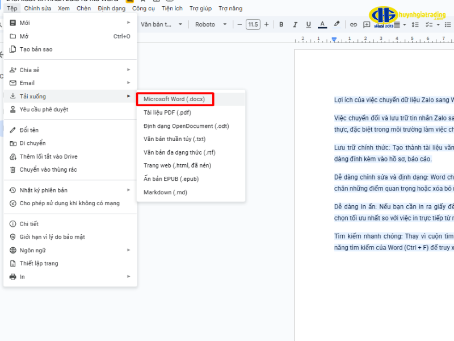Click Tạo bản sao in the file menu
Viewport: 454px width, 341px height.
[36, 49]
